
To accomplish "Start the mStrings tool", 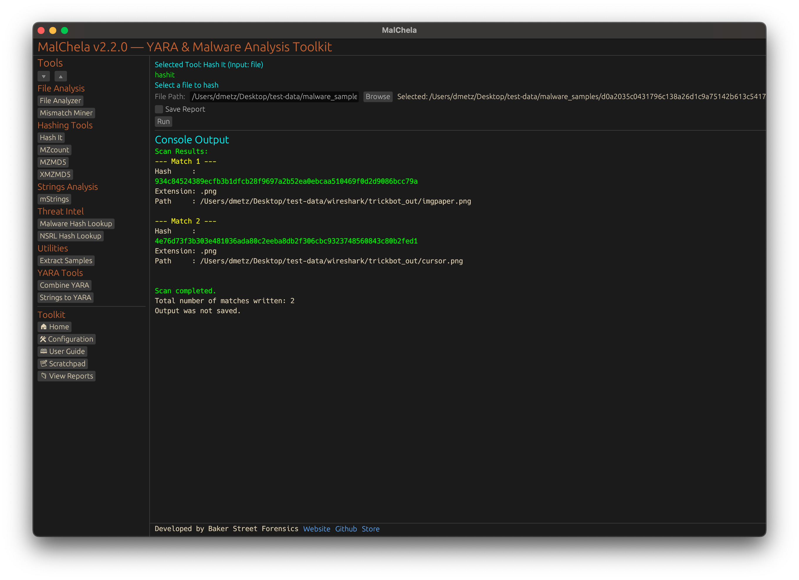I will 54,199.
